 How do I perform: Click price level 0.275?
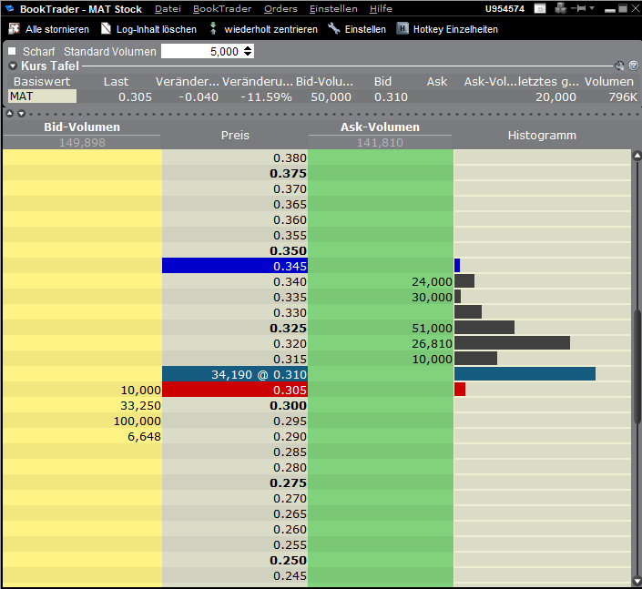(x=289, y=483)
